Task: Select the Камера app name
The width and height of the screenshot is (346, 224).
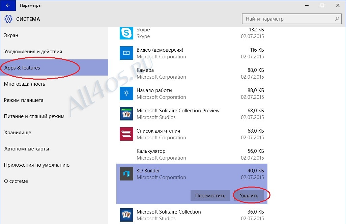Action: [145, 70]
